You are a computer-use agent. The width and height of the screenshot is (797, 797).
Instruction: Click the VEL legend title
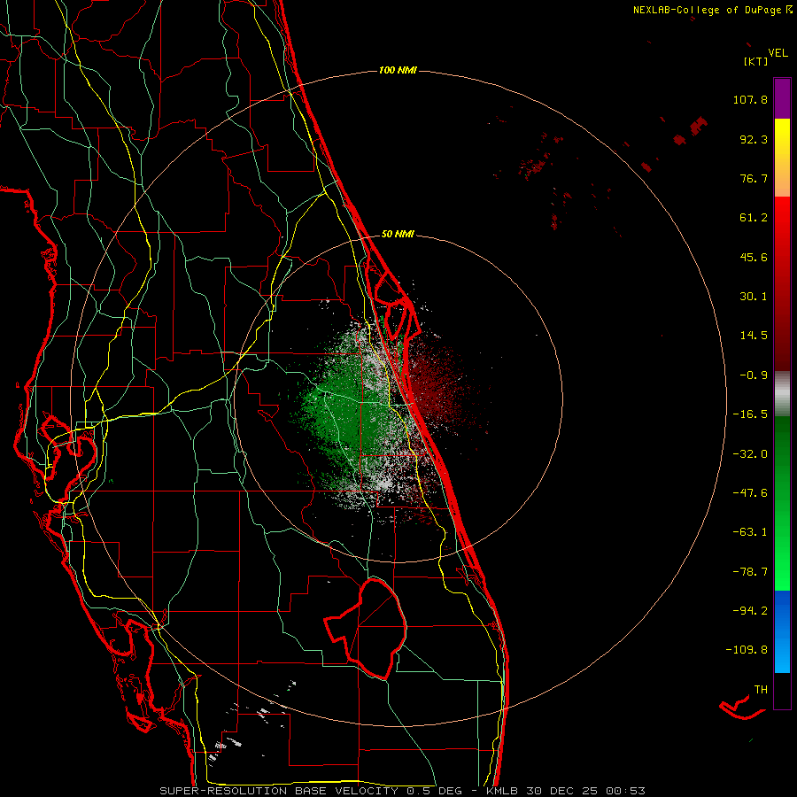tap(778, 53)
